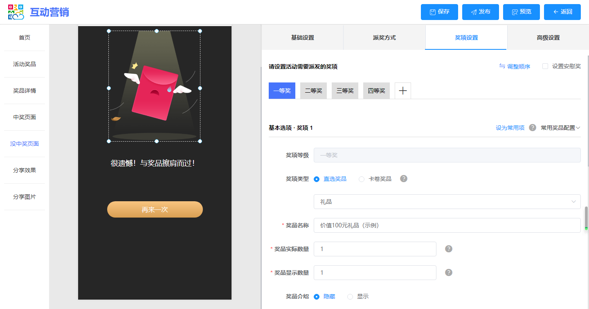
Task: Click the 调整顺序 swap arrows icon
Action: [x=502, y=66]
